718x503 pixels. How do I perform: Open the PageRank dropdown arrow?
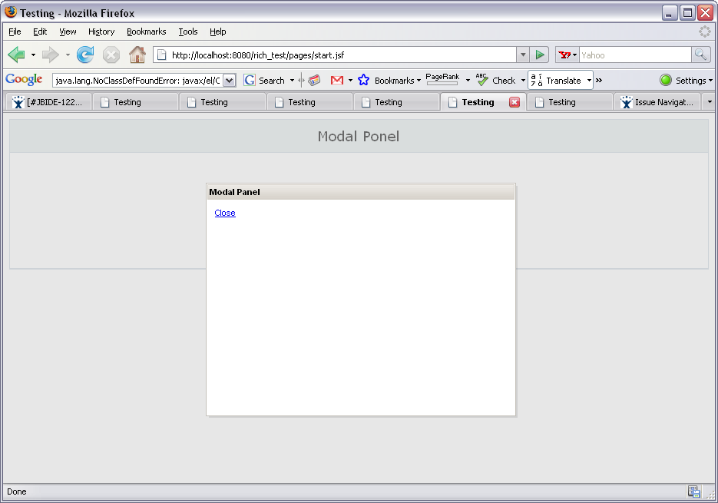[468, 81]
